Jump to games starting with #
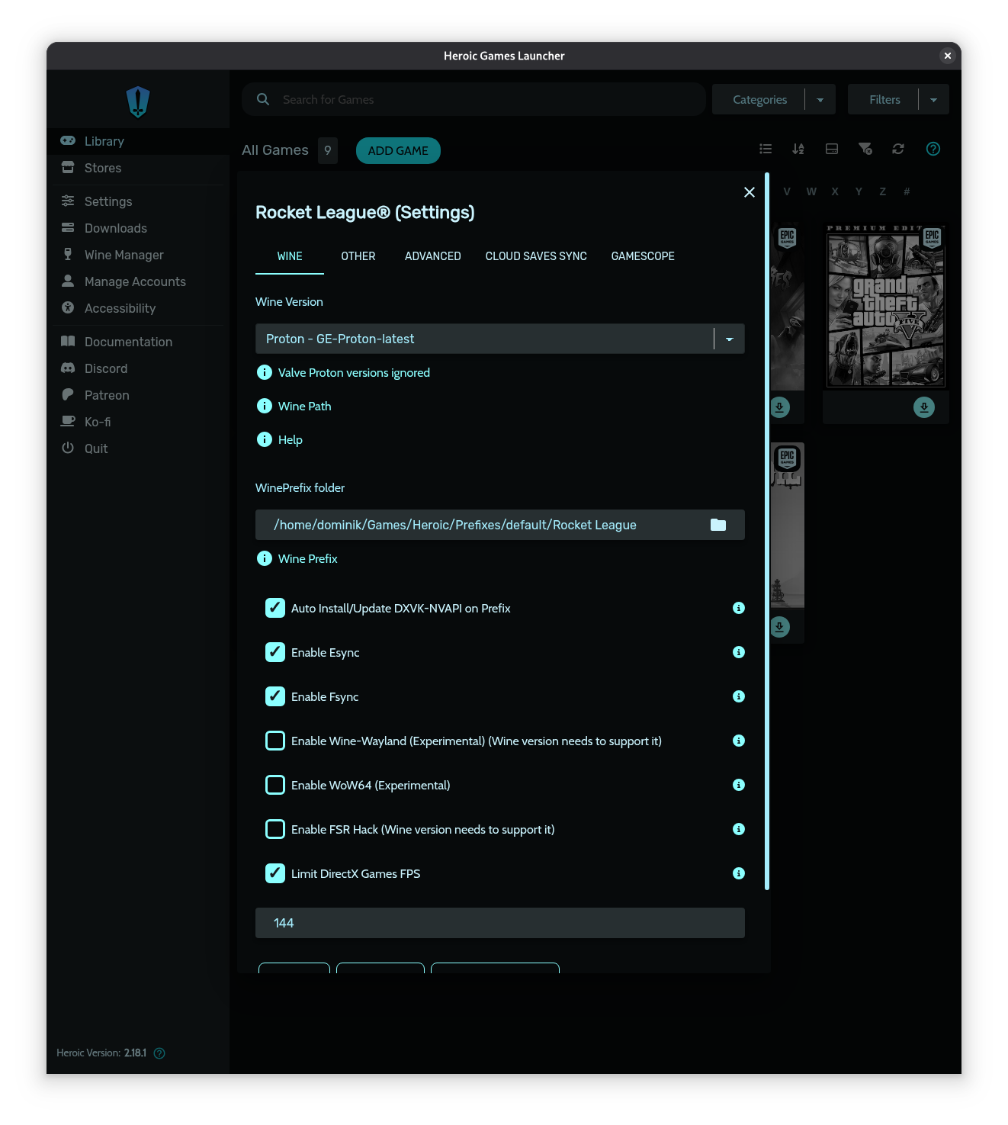 click(x=907, y=191)
